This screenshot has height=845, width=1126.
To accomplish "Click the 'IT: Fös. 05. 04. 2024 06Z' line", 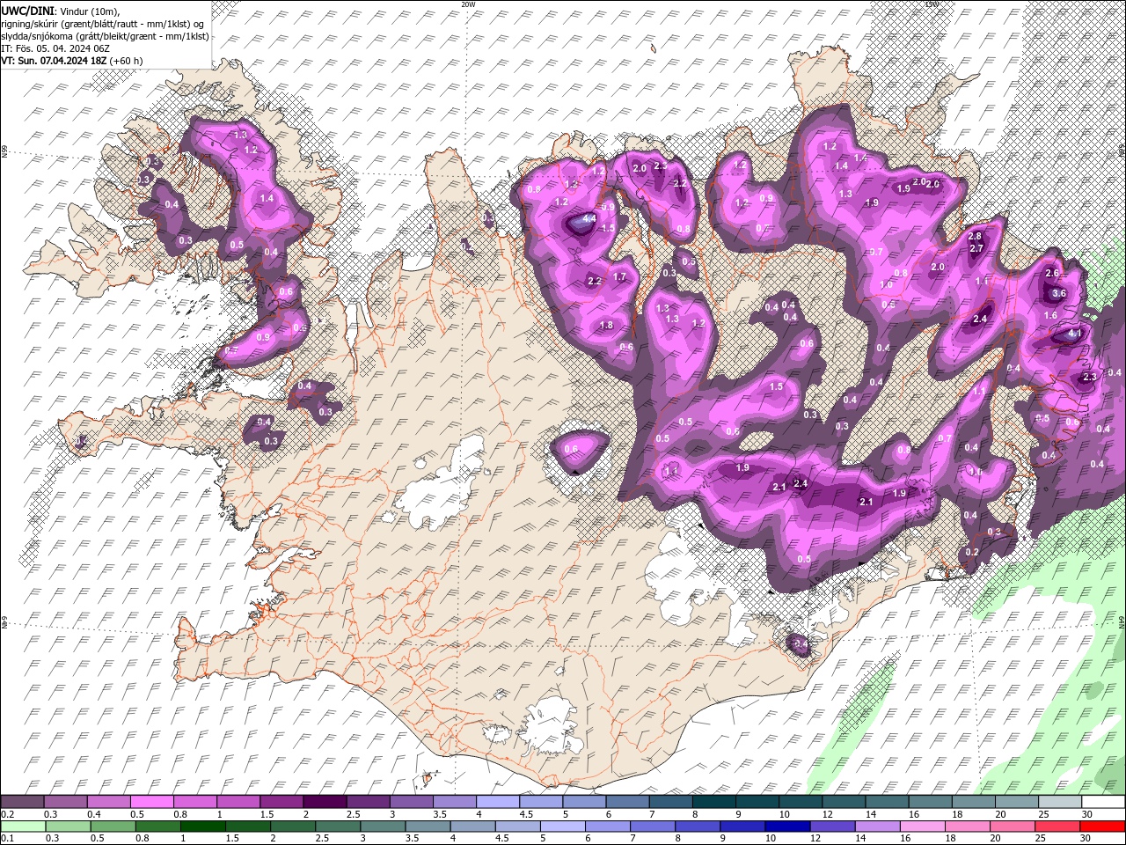I will click(x=55, y=48).
